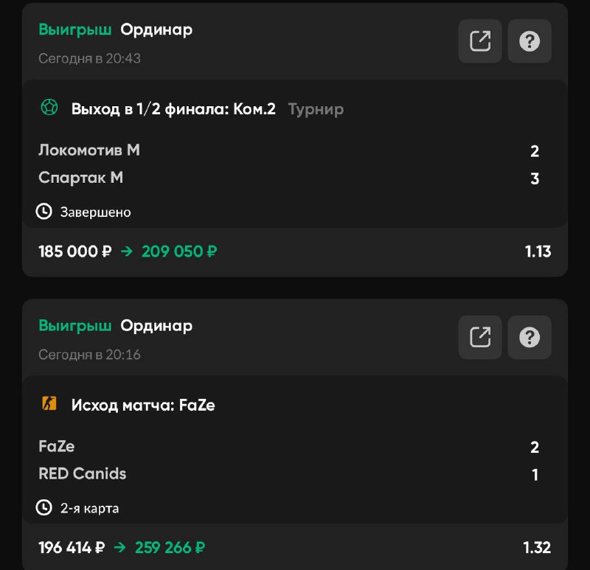The height and width of the screenshot is (570, 590).
Task: Open help for the FaZe bet
Action: [x=530, y=338]
